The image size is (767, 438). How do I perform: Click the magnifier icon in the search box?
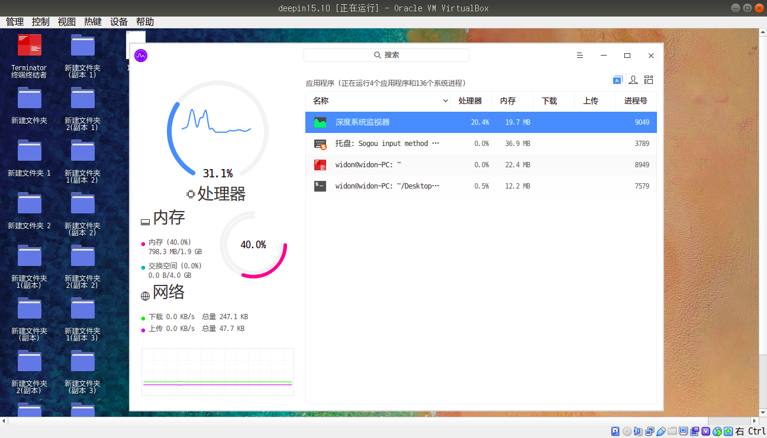click(378, 55)
